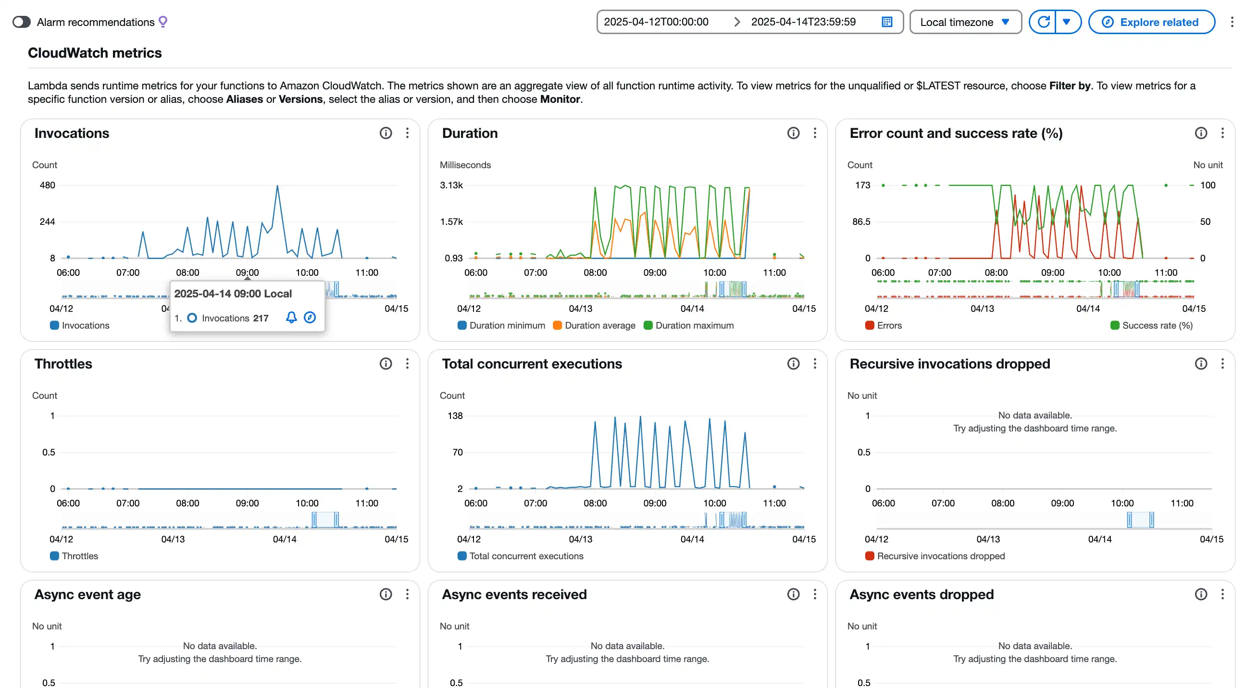Show info for the Duration widget

tap(793, 133)
